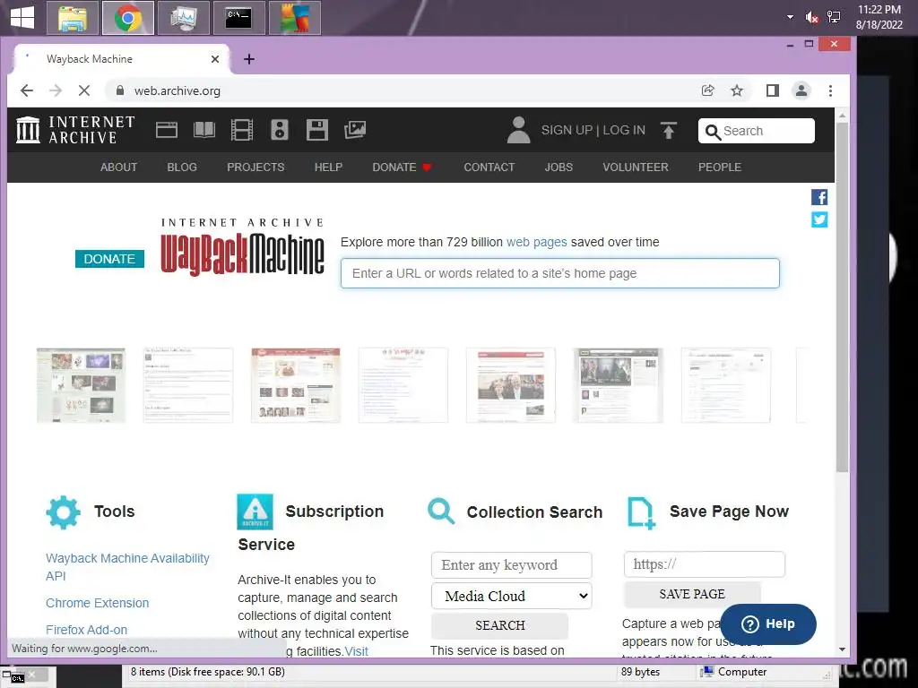This screenshot has width=918, height=688.
Task: Open the DONATE menu item
Action: tap(402, 168)
